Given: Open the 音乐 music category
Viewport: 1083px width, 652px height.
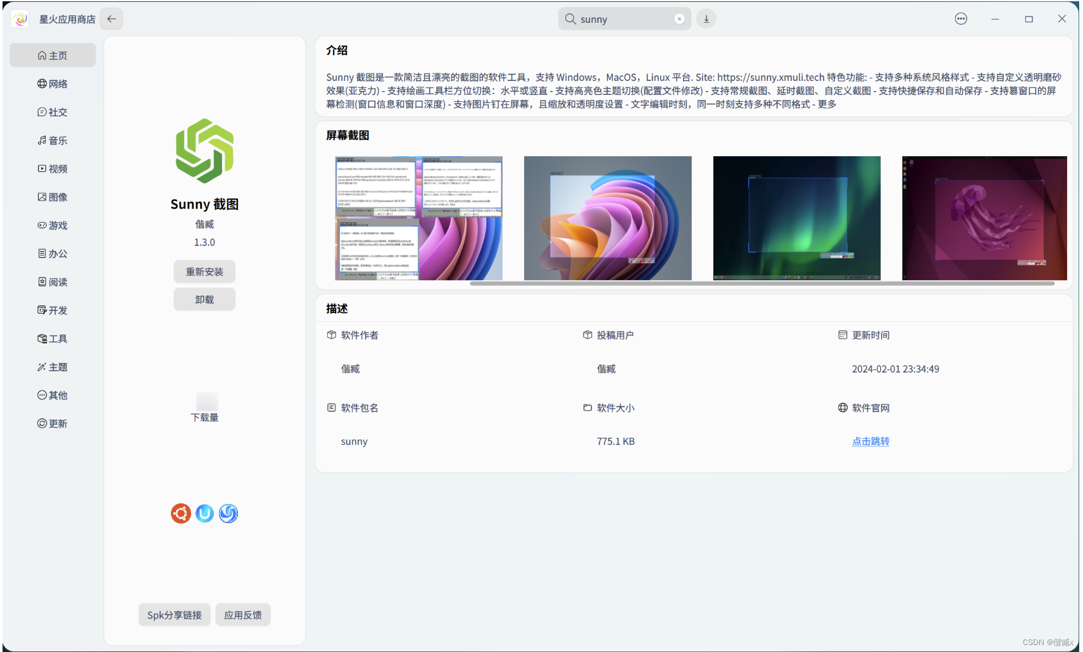Looking at the screenshot, I should (x=53, y=140).
